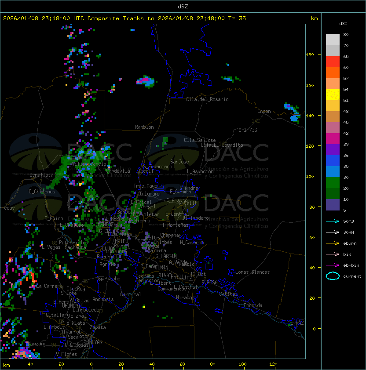Click the magenta eb+bip arrow in legend

[x=333, y=265]
